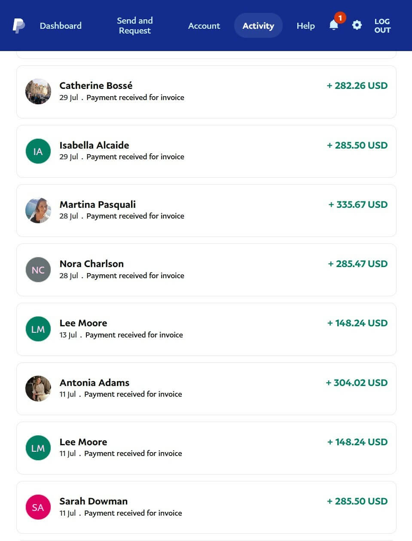Open Catherine Bossé 282.26 USD transaction
This screenshot has height=541, width=412.
pyautogui.click(x=206, y=92)
